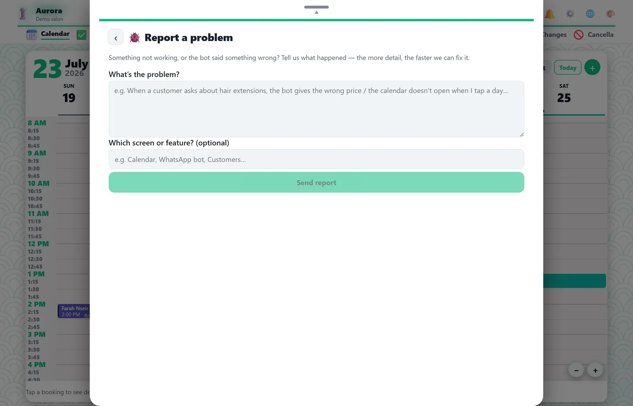Click the 10 AM time label
Viewport: 633px width, 406px height.
click(38, 183)
